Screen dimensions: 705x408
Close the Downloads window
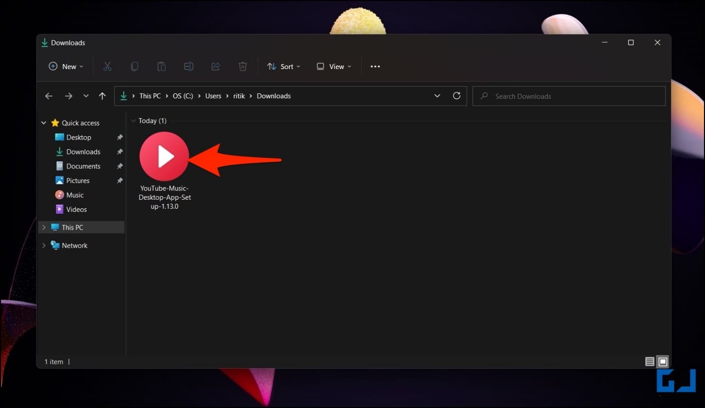(x=658, y=43)
